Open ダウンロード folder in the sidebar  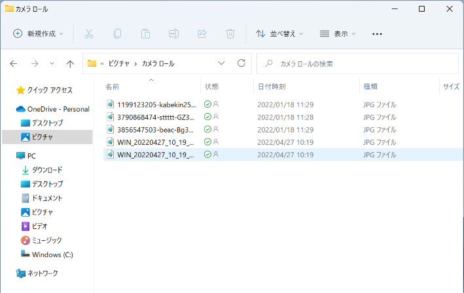[42, 170]
